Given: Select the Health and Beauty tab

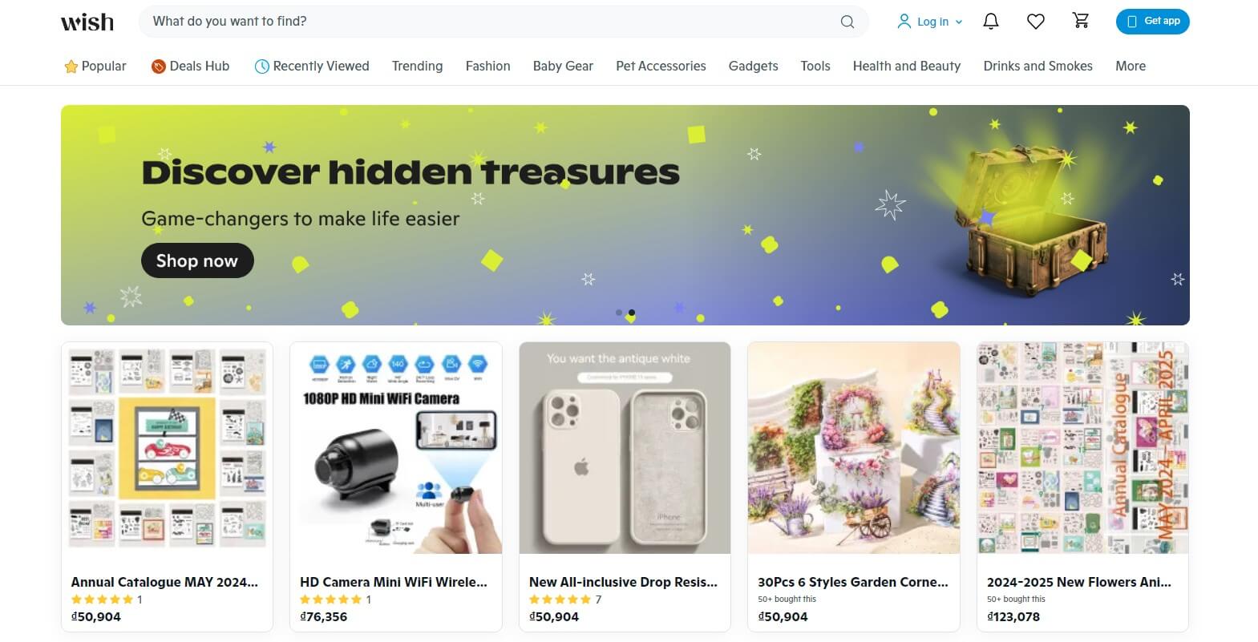Looking at the screenshot, I should point(907,66).
